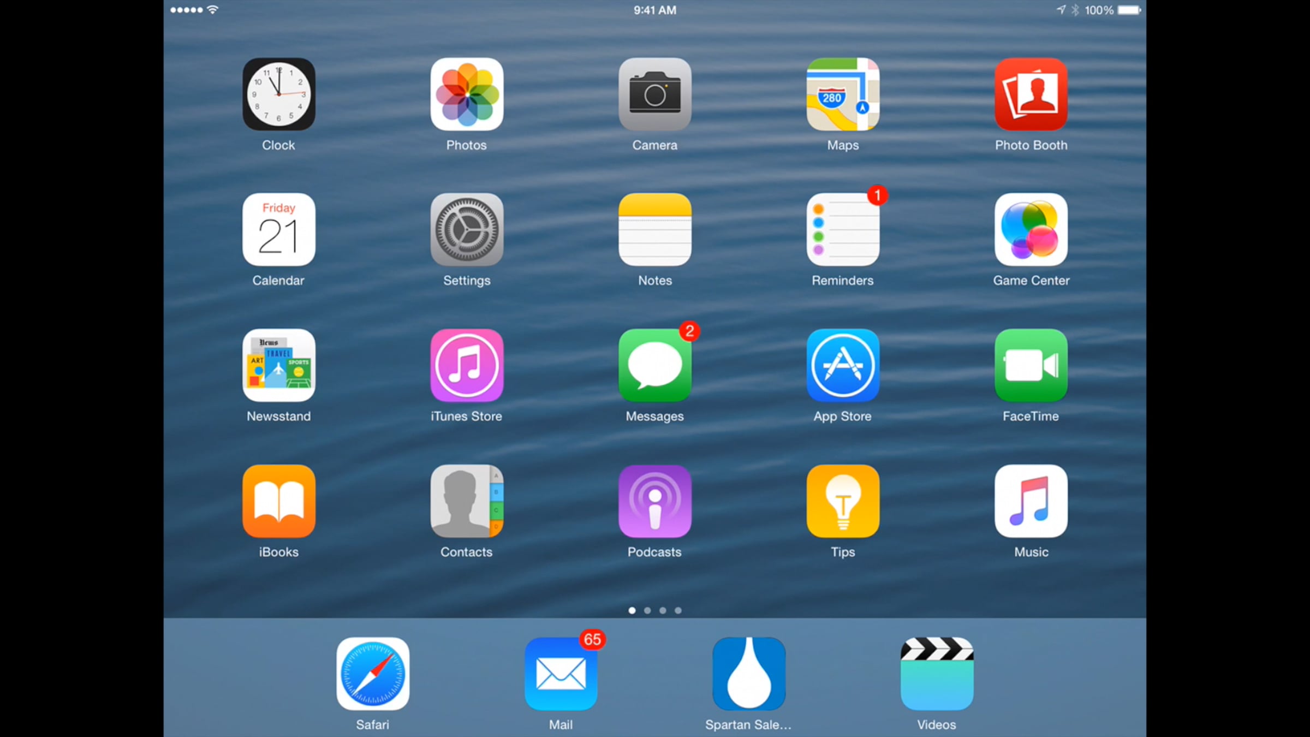Image resolution: width=1310 pixels, height=737 pixels.
Task: Launch Spartan Sales app in dock
Action: point(749,674)
